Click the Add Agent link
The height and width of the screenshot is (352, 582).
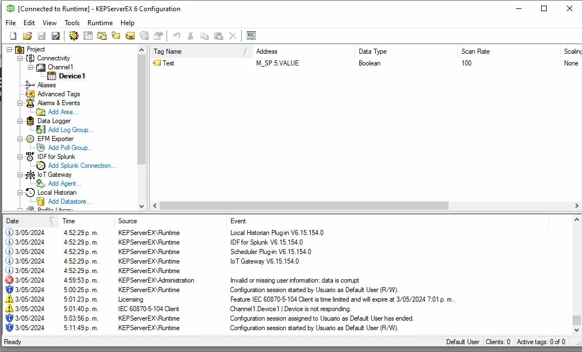(x=64, y=184)
